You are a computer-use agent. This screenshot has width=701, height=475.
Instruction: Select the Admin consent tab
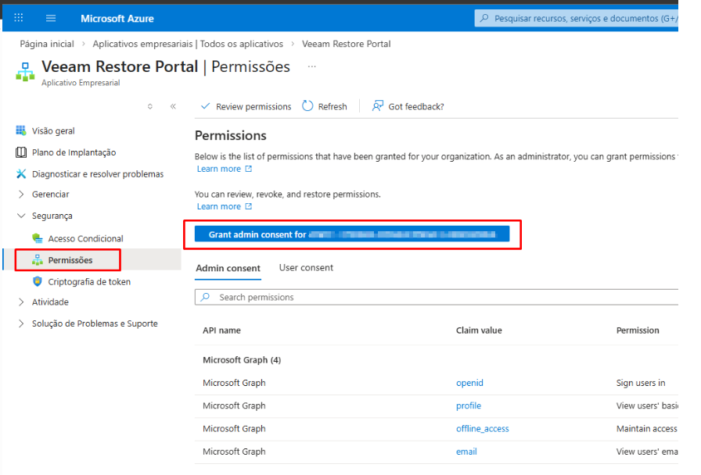tap(228, 268)
